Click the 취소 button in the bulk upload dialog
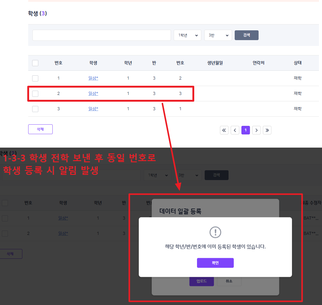322x305 pixels. [x=229, y=281]
